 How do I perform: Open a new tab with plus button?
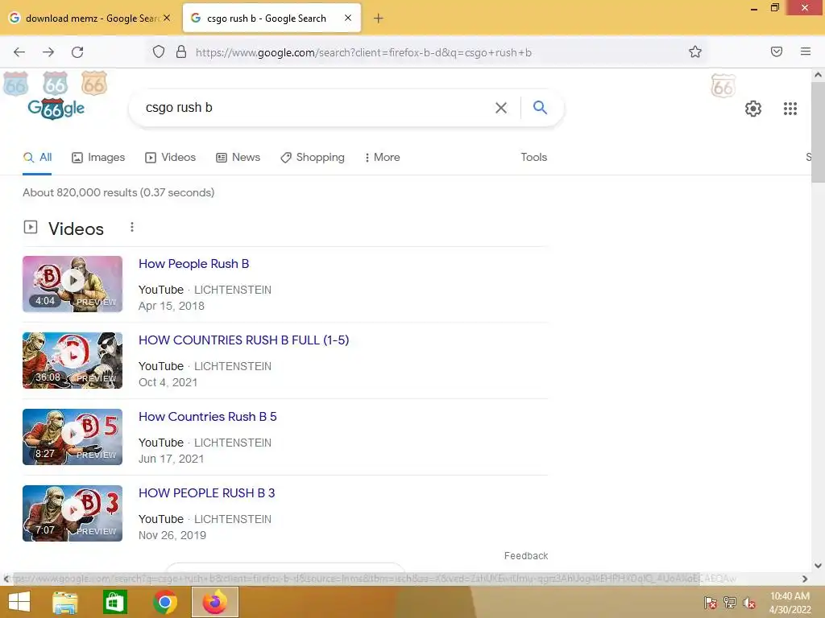click(379, 19)
